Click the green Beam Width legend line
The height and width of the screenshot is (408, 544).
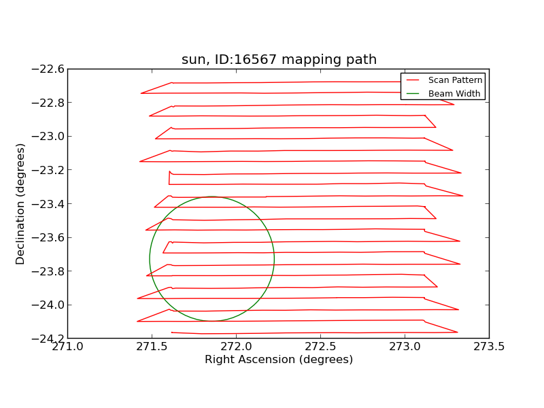click(x=413, y=94)
